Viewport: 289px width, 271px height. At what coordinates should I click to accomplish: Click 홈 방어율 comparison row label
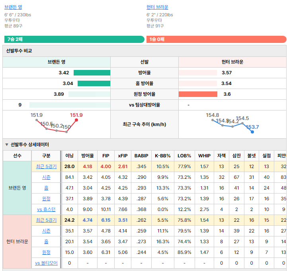[144, 83]
